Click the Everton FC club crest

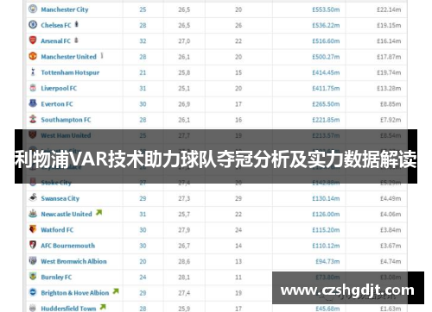(x=33, y=103)
